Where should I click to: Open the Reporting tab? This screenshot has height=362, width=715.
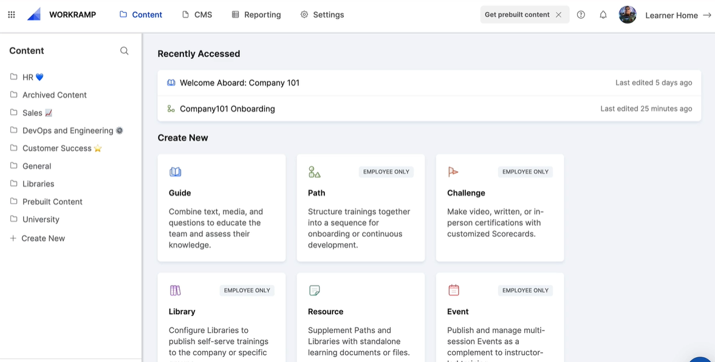point(256,15)
